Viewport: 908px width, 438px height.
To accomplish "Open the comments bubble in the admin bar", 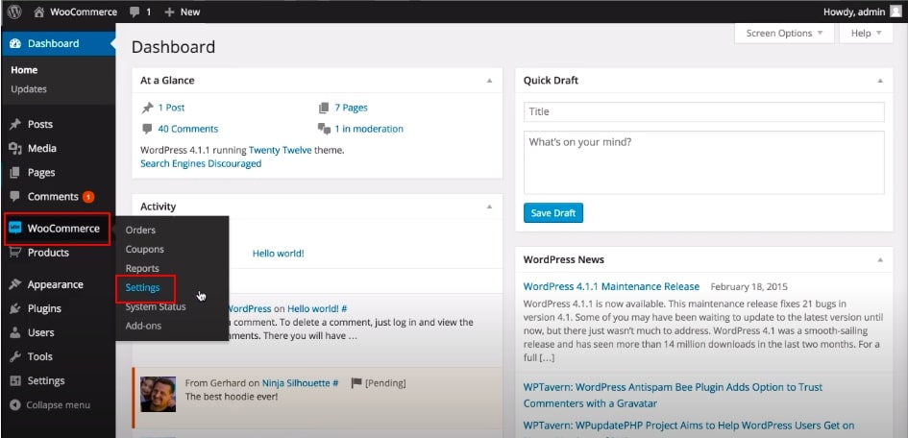I will (135, 12).
